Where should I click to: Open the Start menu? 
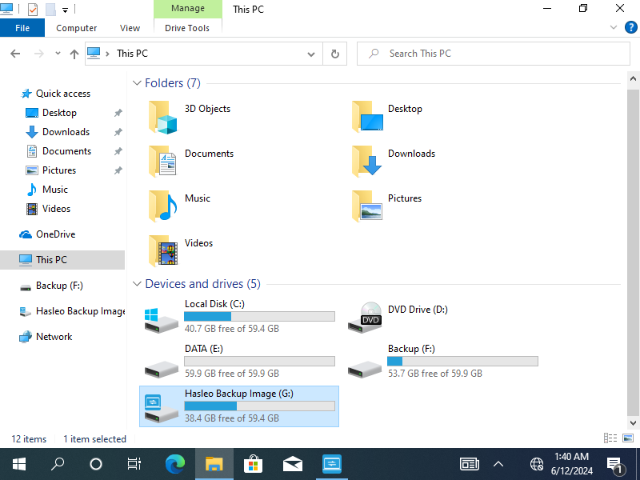18,464
